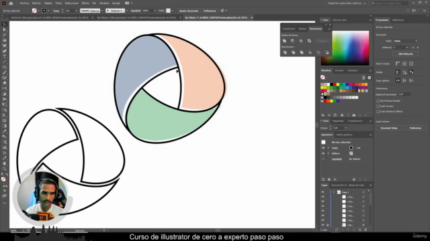Viewport: 430px width, 241px height.
Task: Click the Trim pathfinder icon
Action: (x=293, y=52)
